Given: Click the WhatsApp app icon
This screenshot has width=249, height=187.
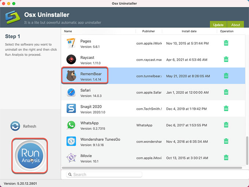Looking at the screenshot, I should point(71,125).
